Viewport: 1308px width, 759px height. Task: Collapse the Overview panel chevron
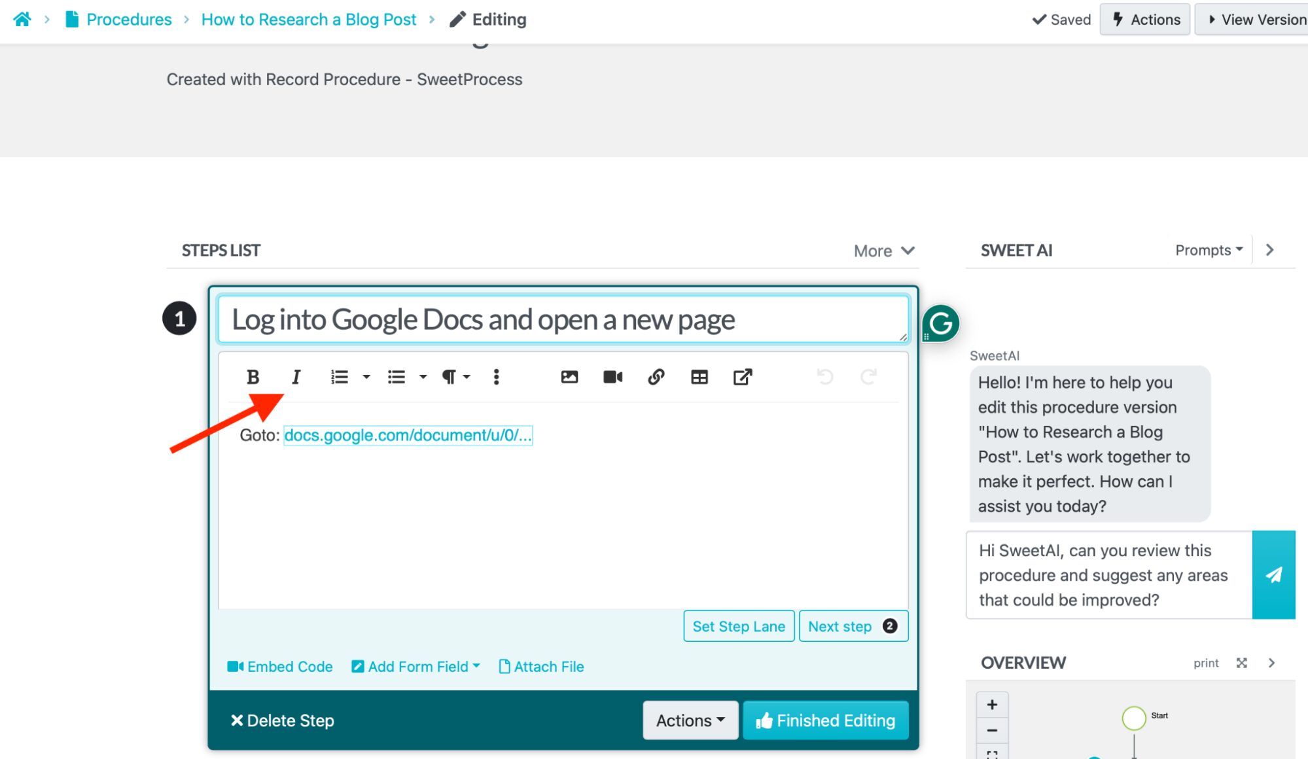coord(1271,663)
